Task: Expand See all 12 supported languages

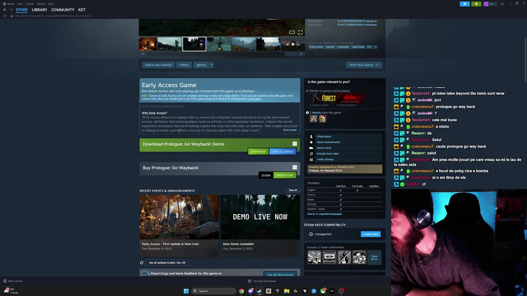Action: pos(324,214)
